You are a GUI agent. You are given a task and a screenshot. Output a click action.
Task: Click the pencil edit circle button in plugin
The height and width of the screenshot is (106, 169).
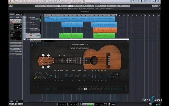[x=46, y=74]
